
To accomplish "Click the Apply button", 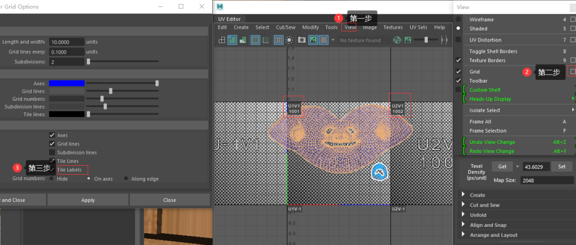I will point(88,200).
